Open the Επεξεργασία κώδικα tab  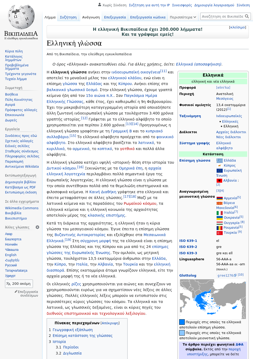pyautogui.click(x=148, y=17)
